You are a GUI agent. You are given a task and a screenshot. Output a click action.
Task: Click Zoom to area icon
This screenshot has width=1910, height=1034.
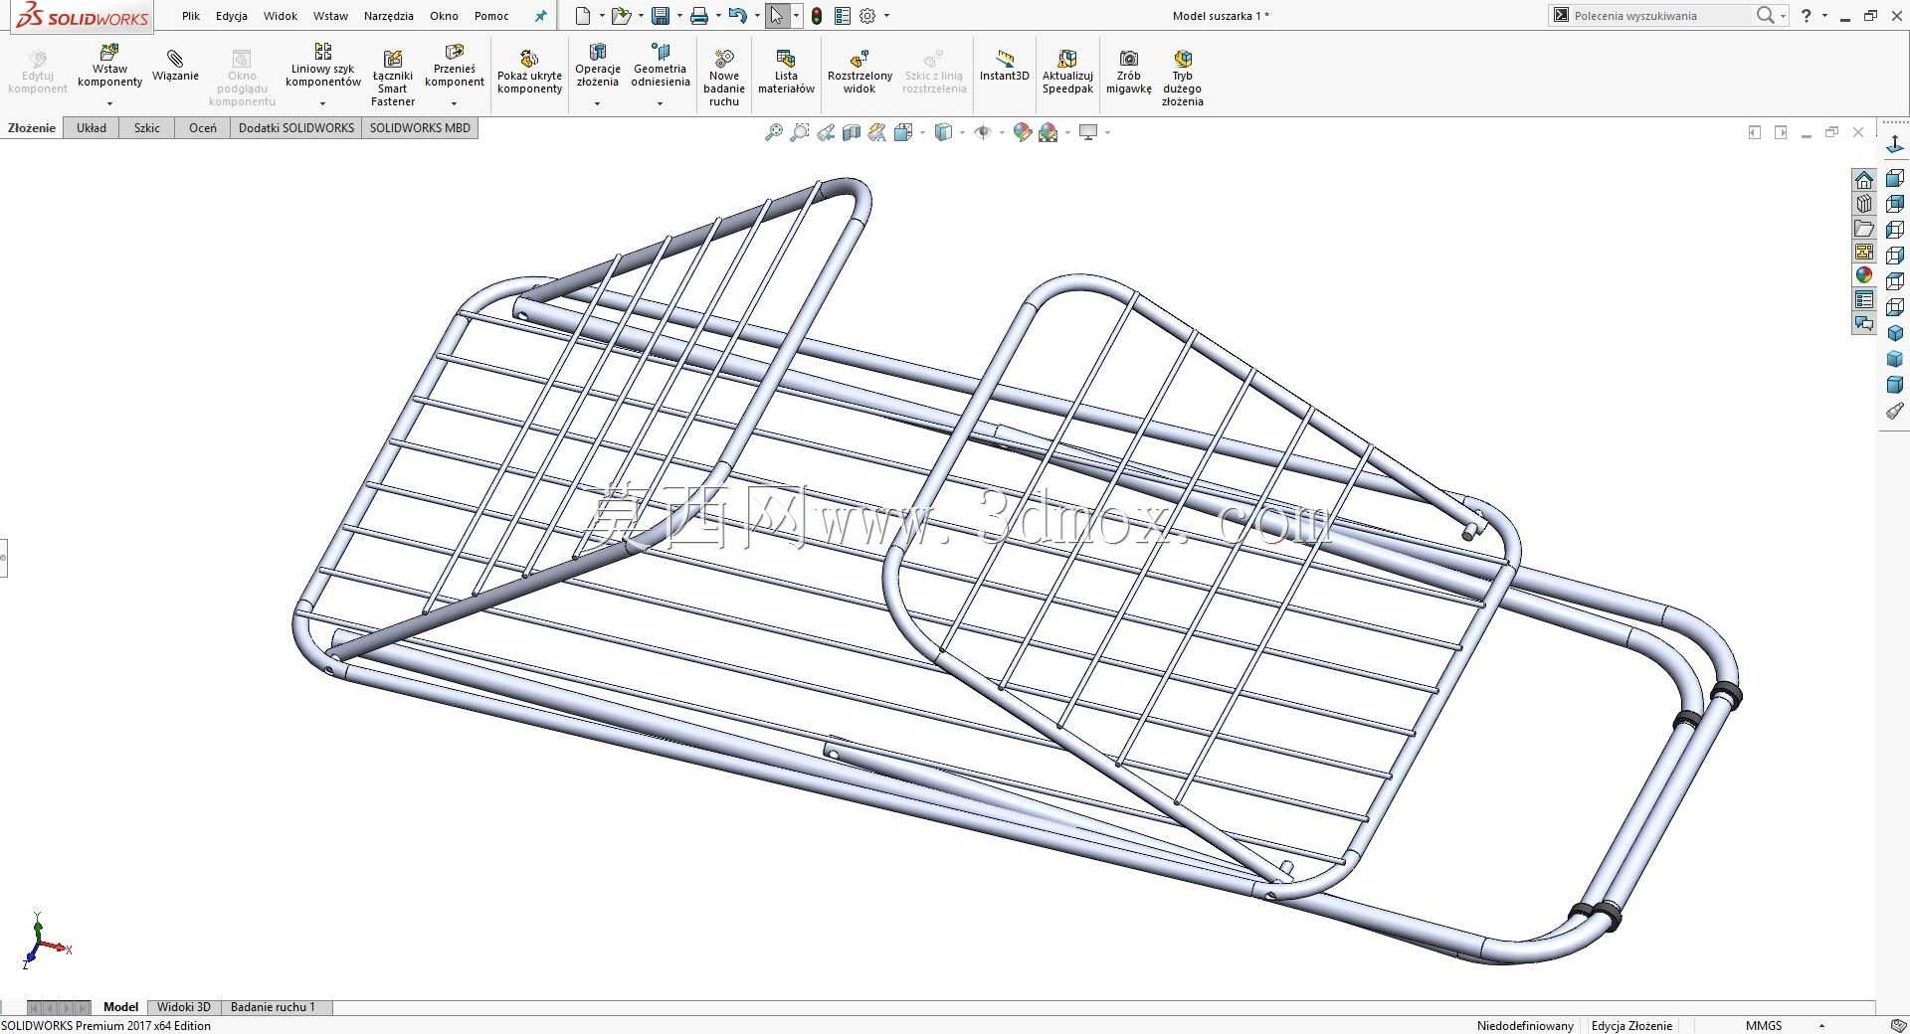click(x=799, y=132)
